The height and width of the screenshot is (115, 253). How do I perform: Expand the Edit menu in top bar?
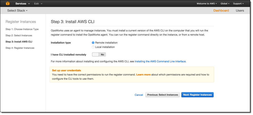(38, 4)
